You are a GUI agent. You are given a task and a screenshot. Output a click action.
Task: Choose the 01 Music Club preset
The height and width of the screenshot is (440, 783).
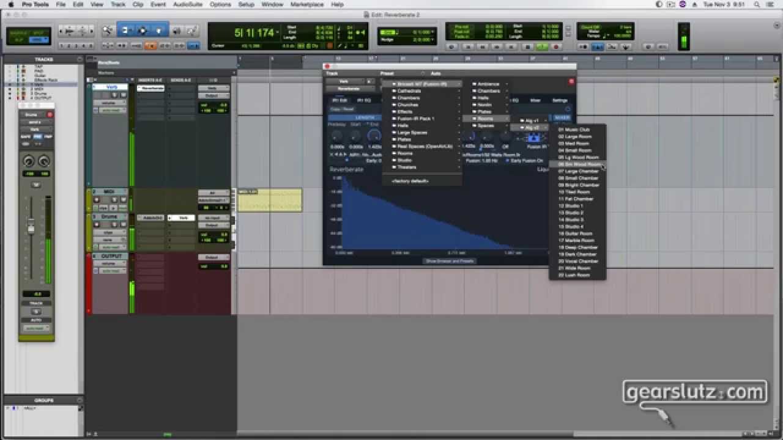click(x=577, y=130)
